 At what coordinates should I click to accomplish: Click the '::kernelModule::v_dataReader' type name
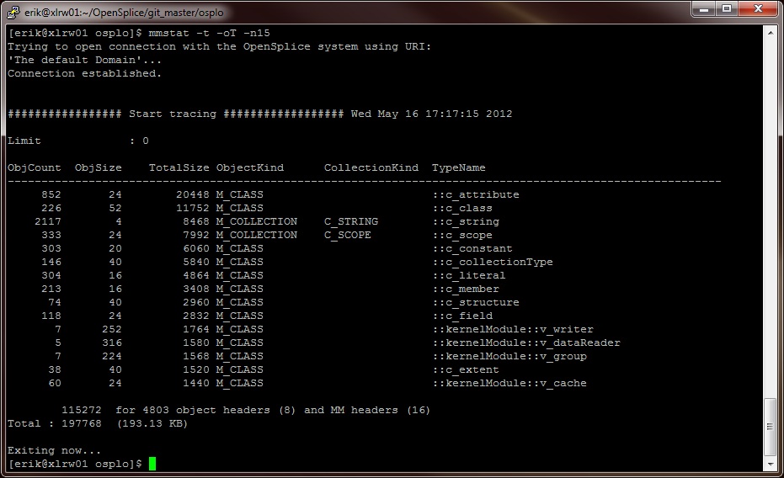click(x=526, y=343)
